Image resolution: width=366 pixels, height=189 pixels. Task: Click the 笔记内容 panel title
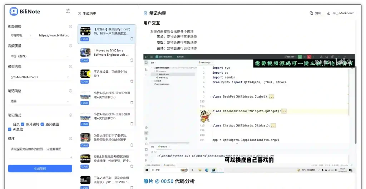click(158, 13)
